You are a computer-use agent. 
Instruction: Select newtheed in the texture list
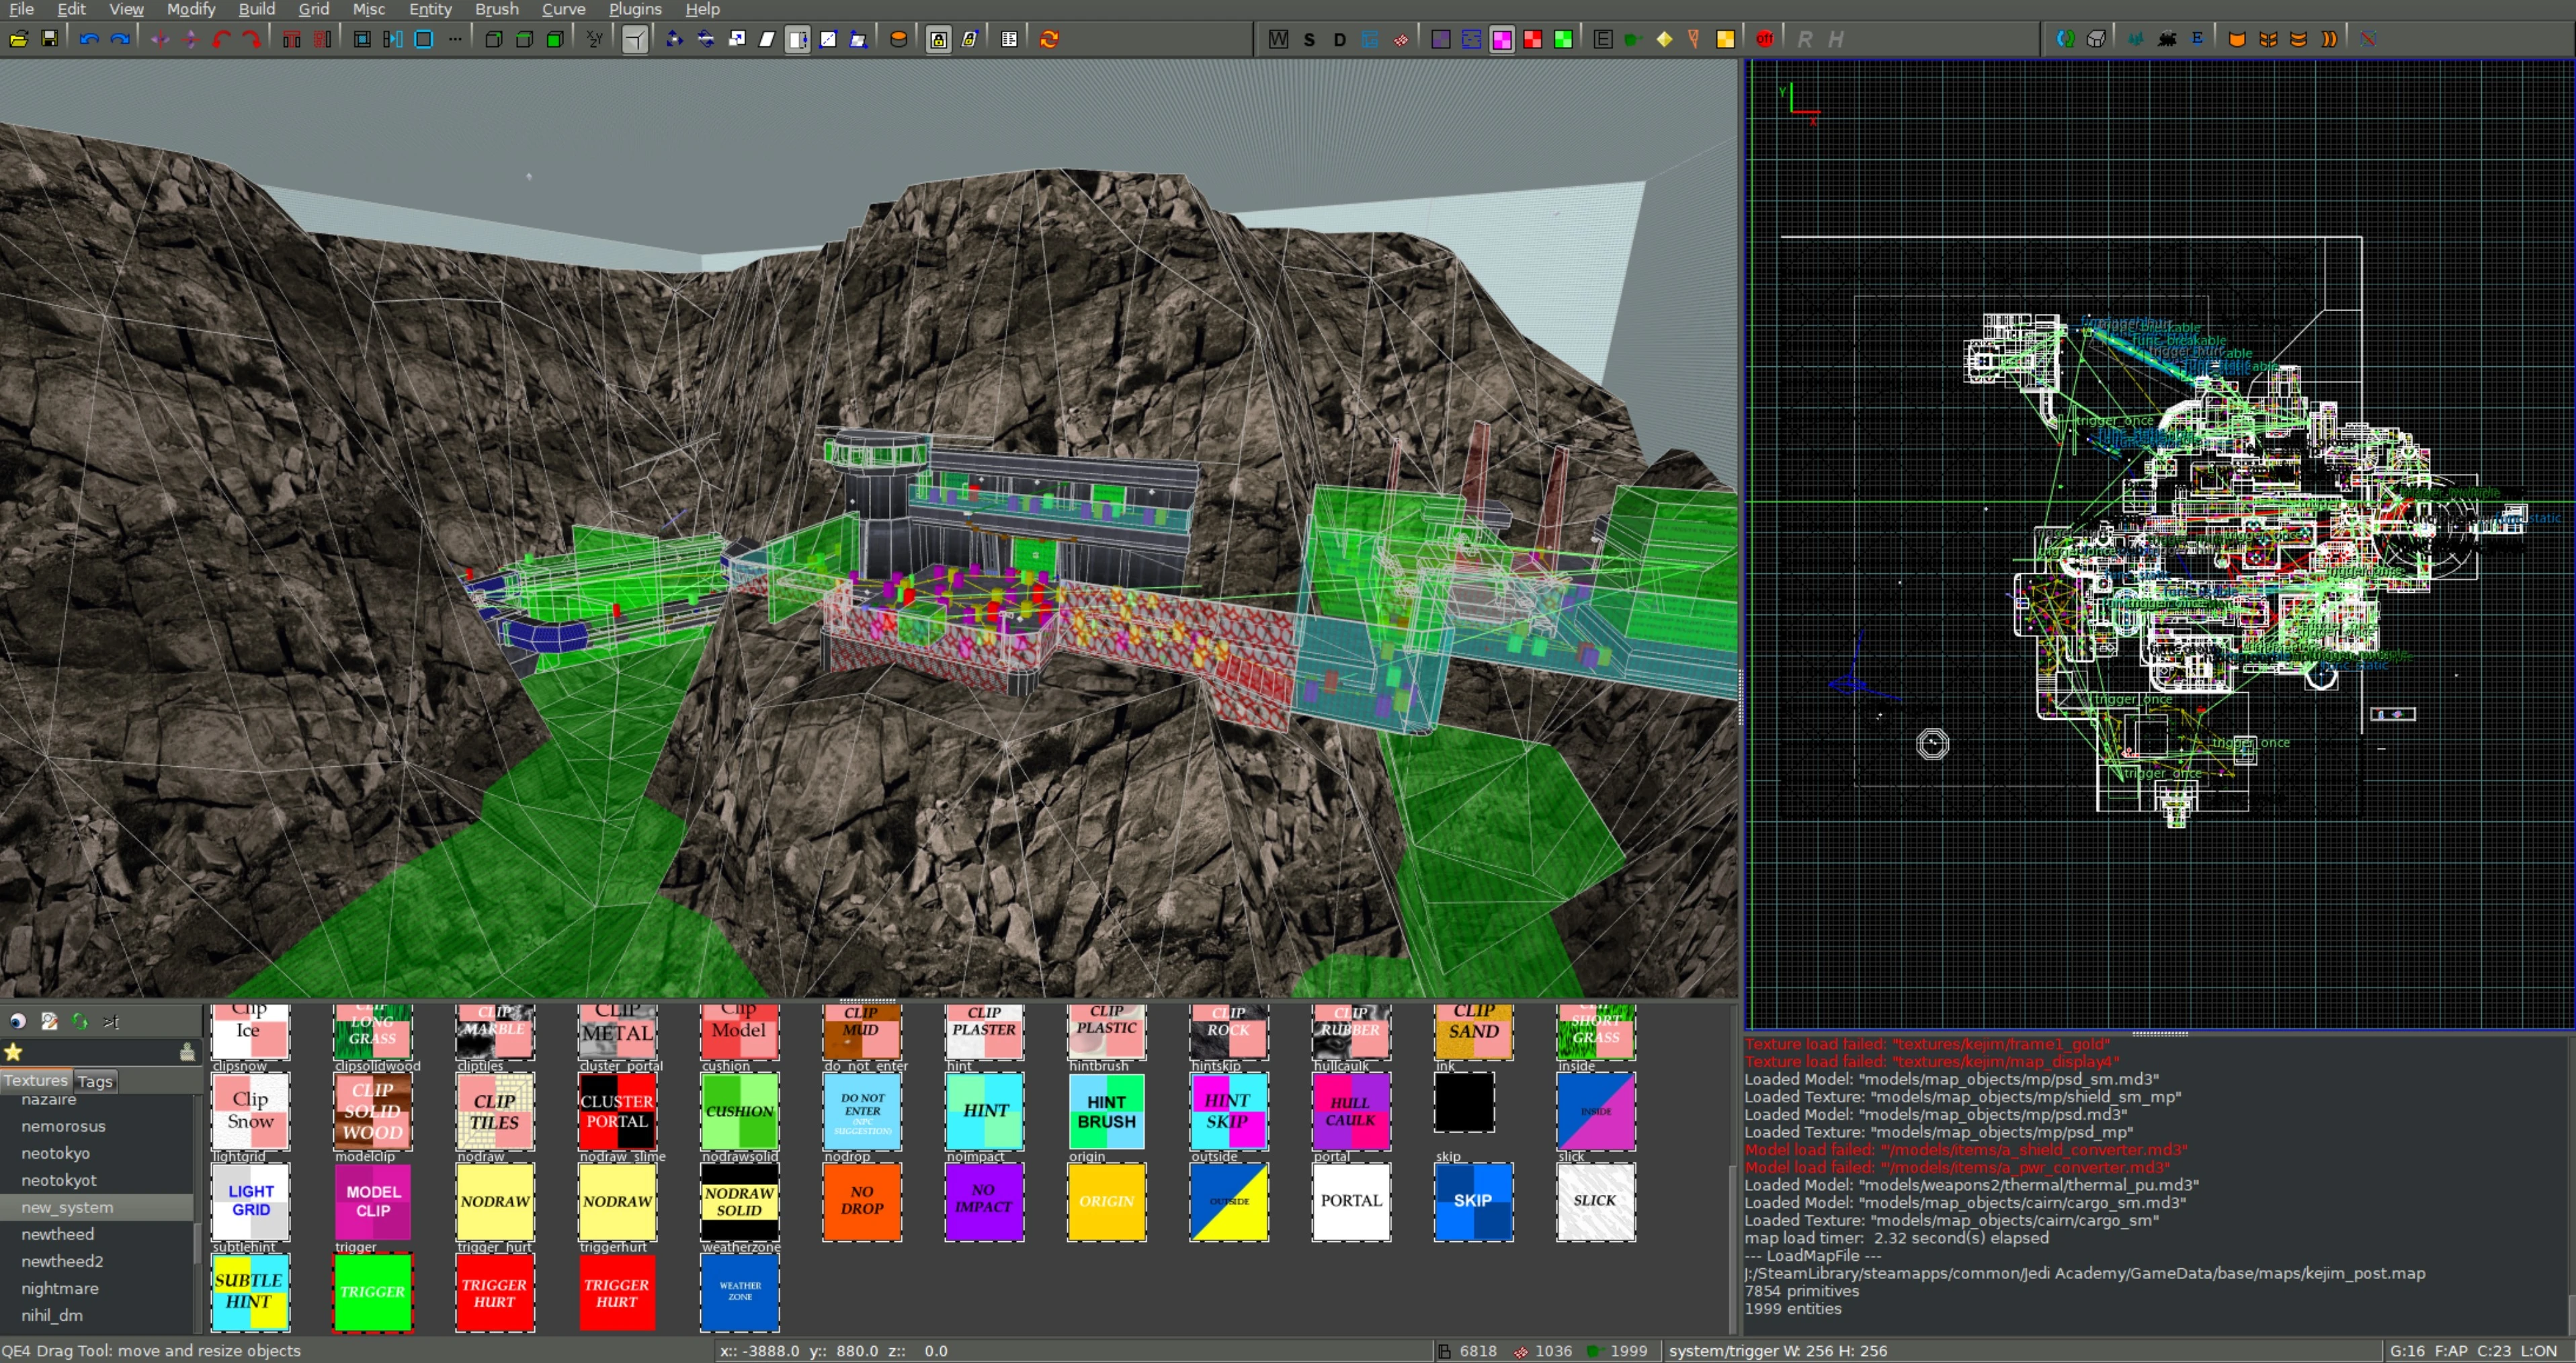pos(57,1234)
